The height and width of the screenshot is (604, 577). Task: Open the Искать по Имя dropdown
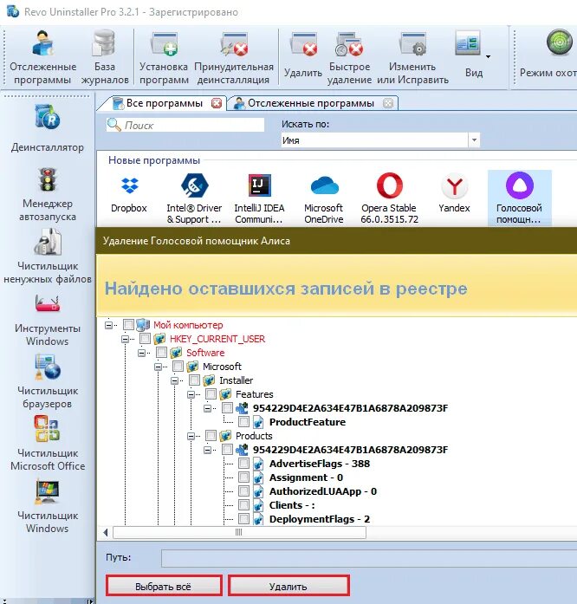pyautogui.click(x=474, y=140)
